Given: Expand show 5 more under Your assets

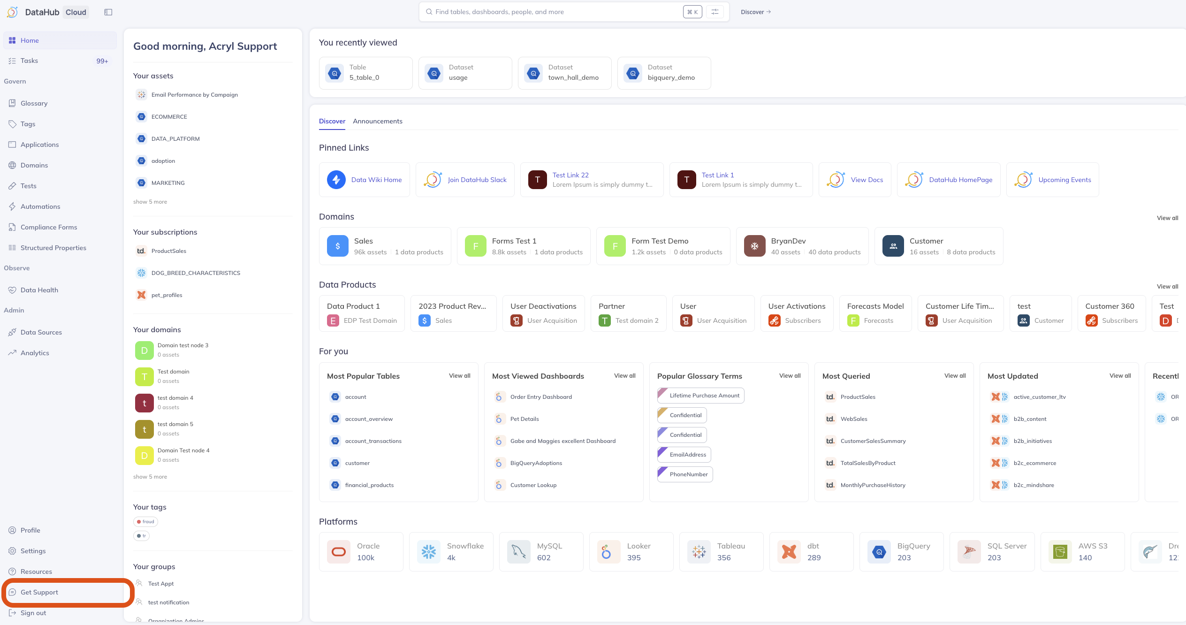Looking at the screenshot, I should pos(150,202).
